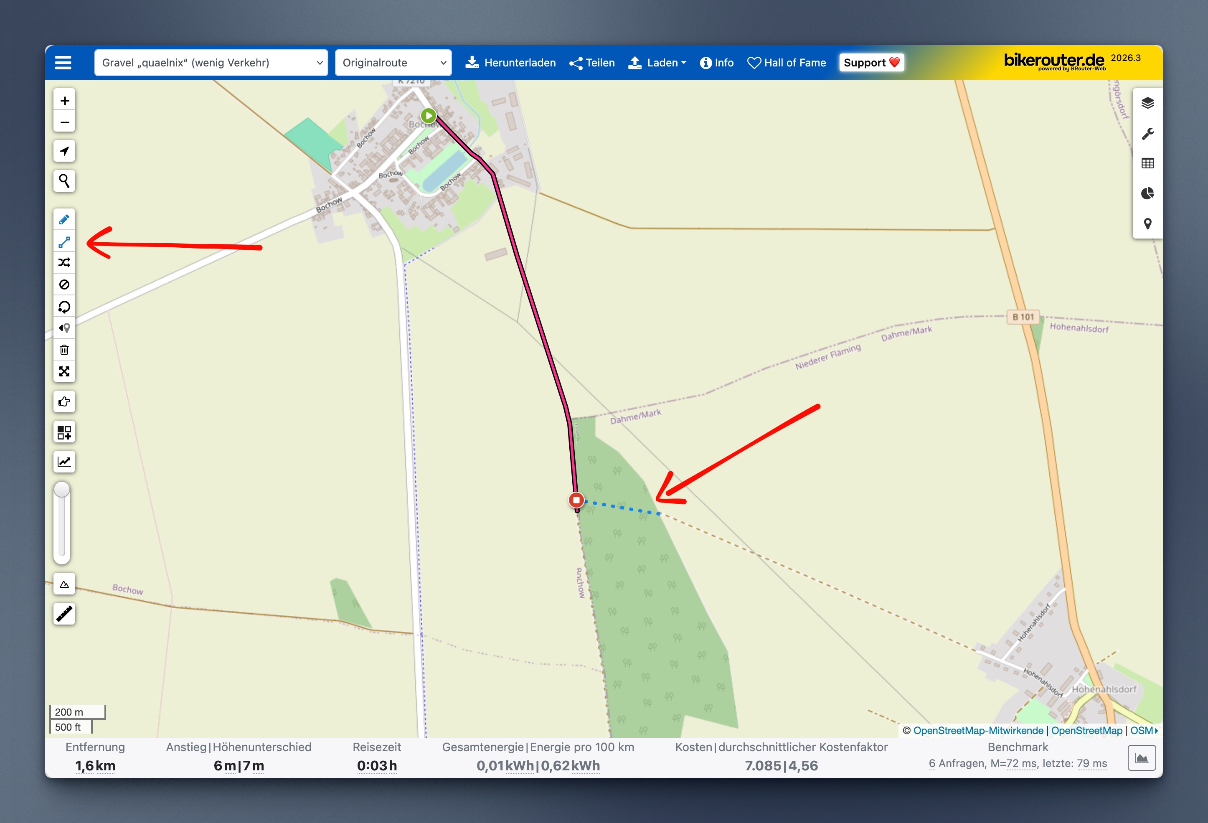Open the hamburger main menu

pyautogui.click(x=63, y=63)
